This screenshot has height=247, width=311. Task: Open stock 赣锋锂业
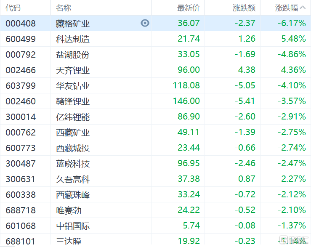point(73,101)
